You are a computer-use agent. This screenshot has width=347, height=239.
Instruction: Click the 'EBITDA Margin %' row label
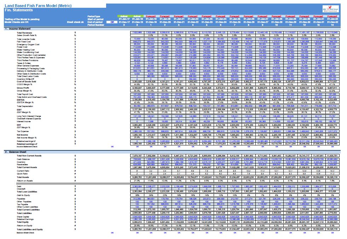point(25,102)
